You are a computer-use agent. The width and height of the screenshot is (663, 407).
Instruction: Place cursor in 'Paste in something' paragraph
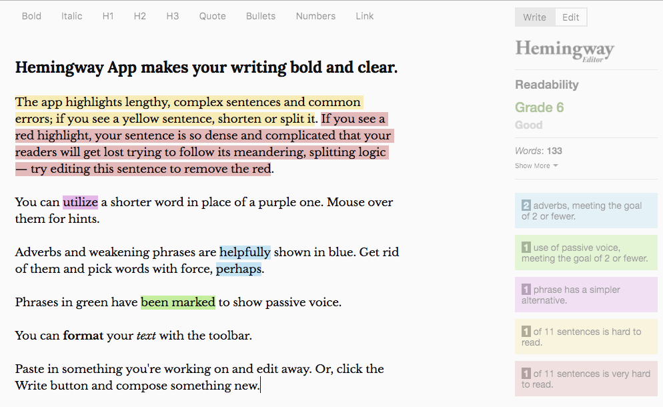click(x=199, y=378)
